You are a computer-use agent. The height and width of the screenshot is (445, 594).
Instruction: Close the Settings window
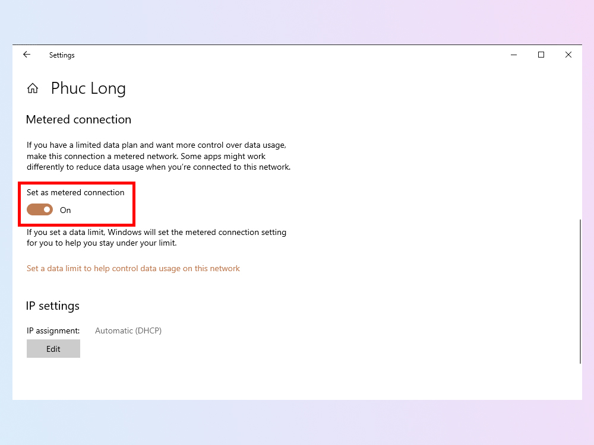[x=568, y=55]
